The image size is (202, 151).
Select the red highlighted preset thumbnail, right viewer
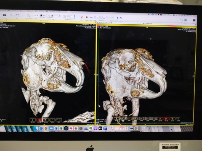click(166, 119)
